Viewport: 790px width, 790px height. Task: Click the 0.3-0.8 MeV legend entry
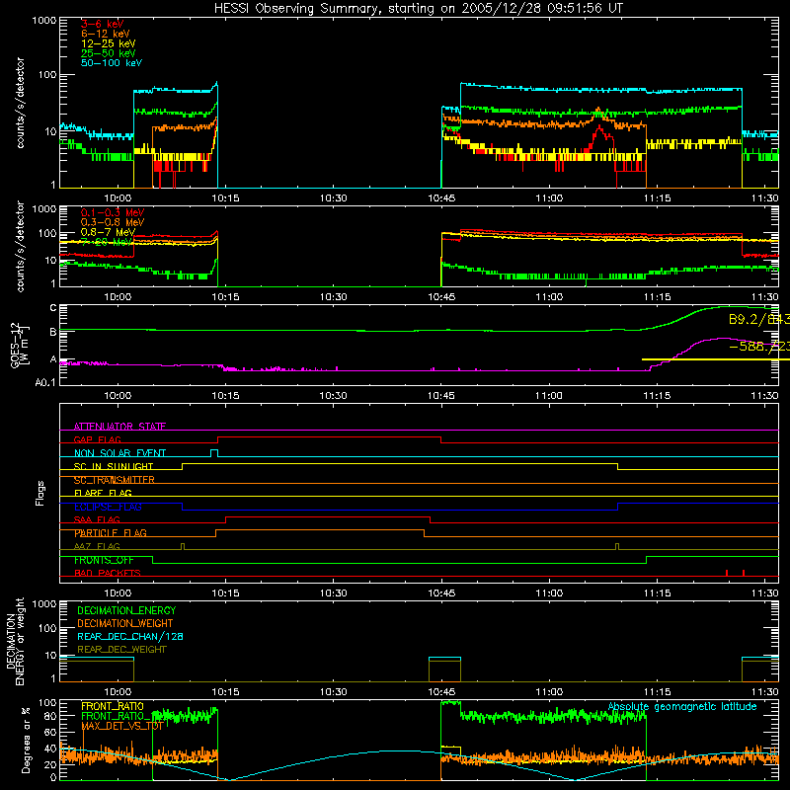pyautogui.click(x=113, y=222)
